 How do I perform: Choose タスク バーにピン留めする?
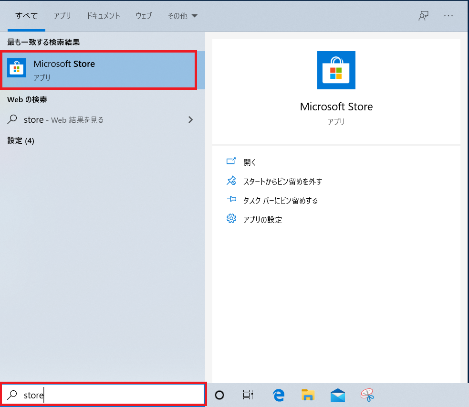tap(280, 200)
